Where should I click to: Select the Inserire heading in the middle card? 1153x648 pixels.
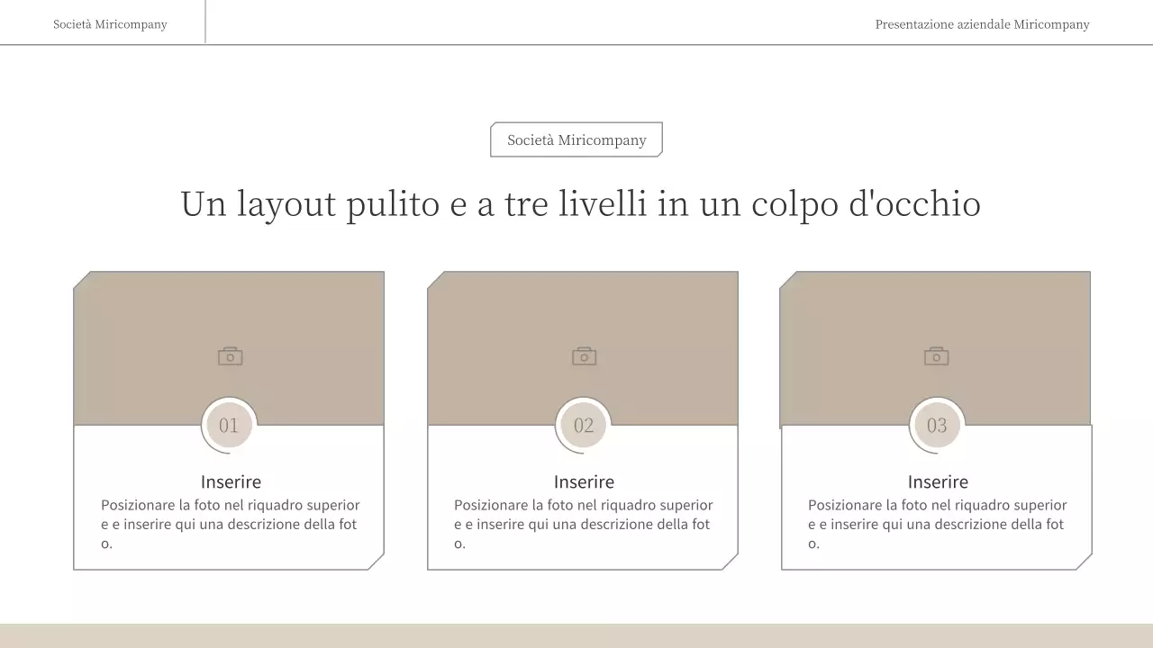pyautogui.click(x=583, y=481)
